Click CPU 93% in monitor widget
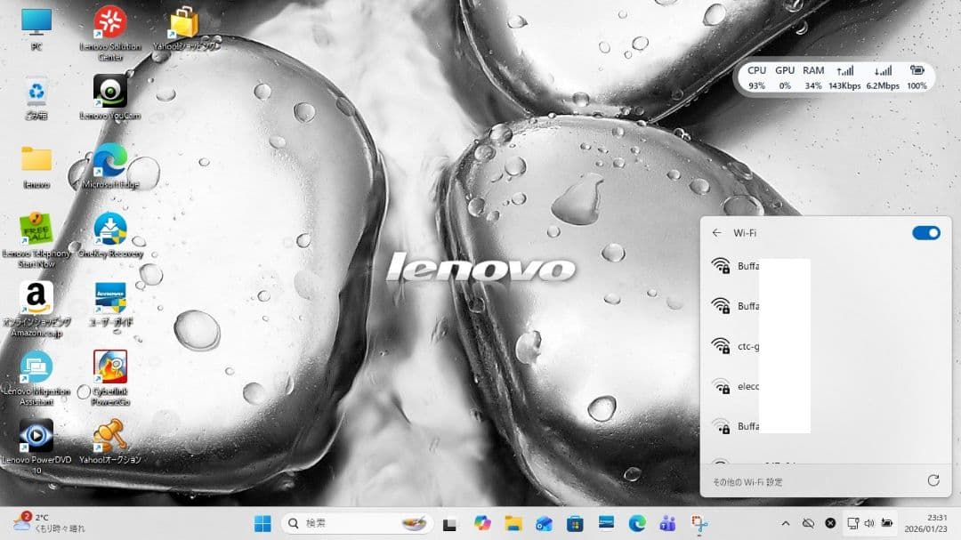 (756, 78)
